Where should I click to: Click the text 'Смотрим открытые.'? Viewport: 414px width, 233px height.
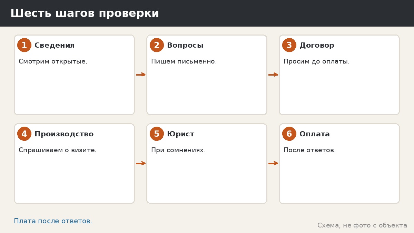point(53,61)
